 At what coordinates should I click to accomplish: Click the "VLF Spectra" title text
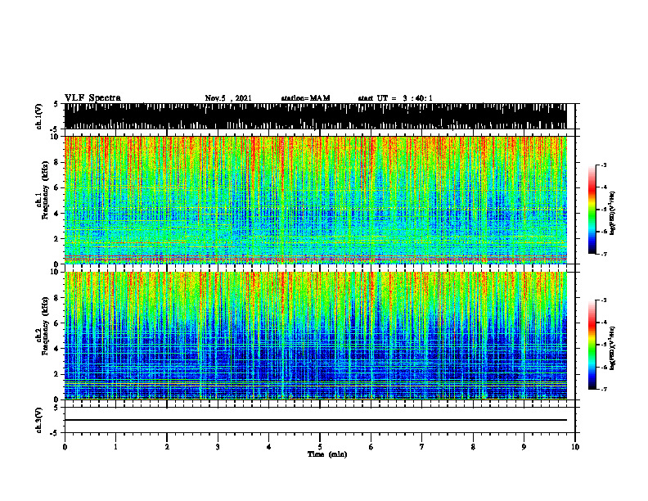(92, 98)
